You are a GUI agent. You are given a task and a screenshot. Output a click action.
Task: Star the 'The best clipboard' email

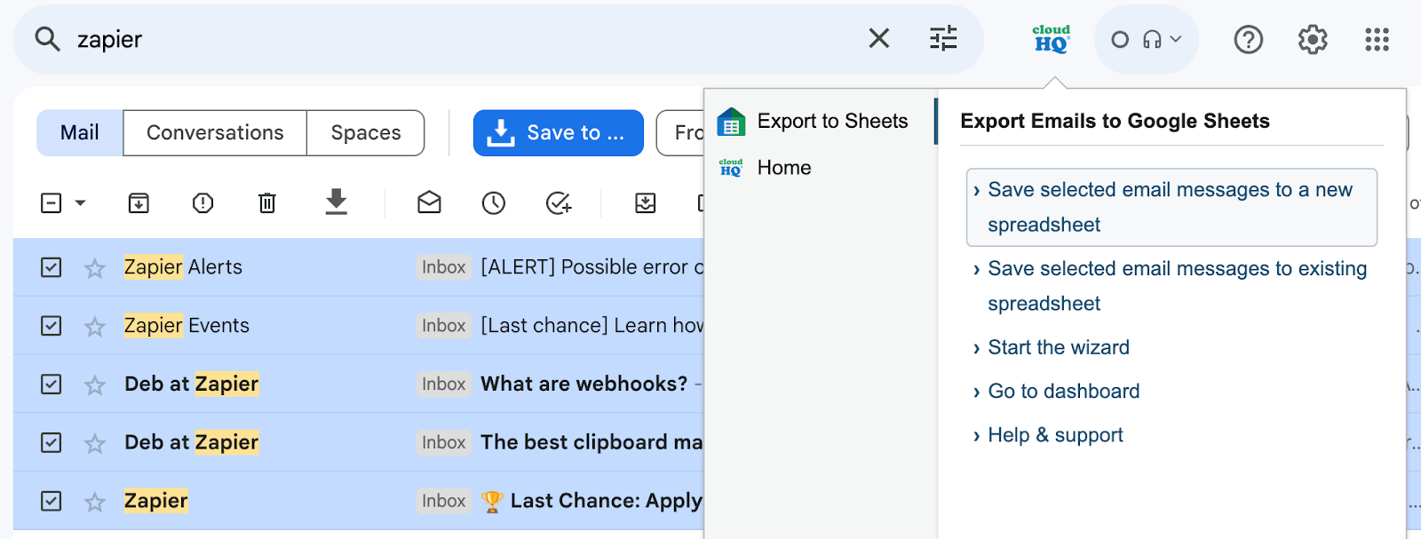pos(95,442)
